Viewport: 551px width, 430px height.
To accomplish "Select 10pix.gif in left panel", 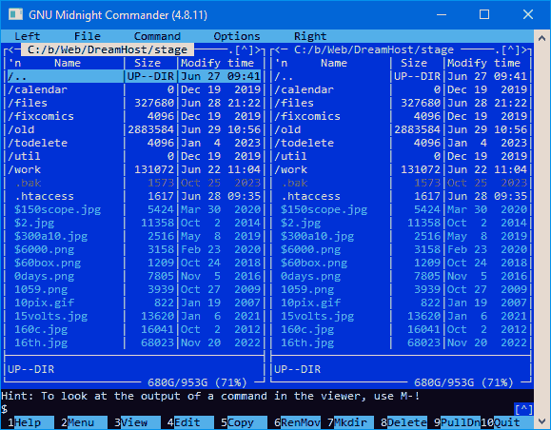I will tap(134, 303).
